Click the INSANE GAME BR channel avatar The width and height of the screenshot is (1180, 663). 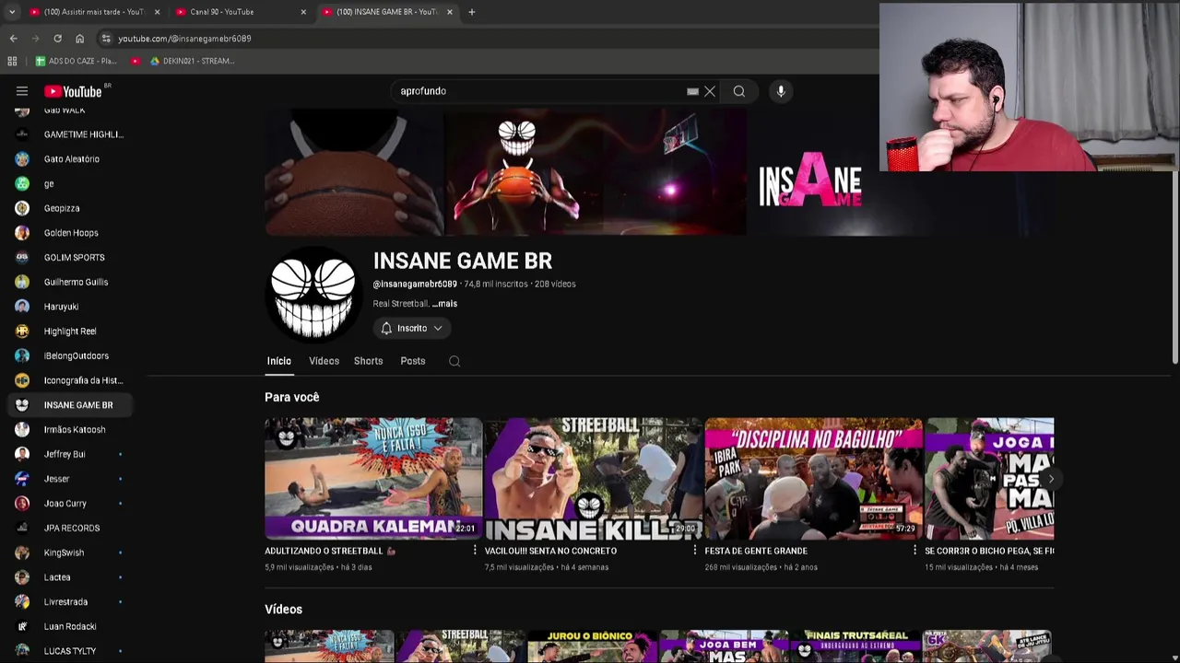313,294
